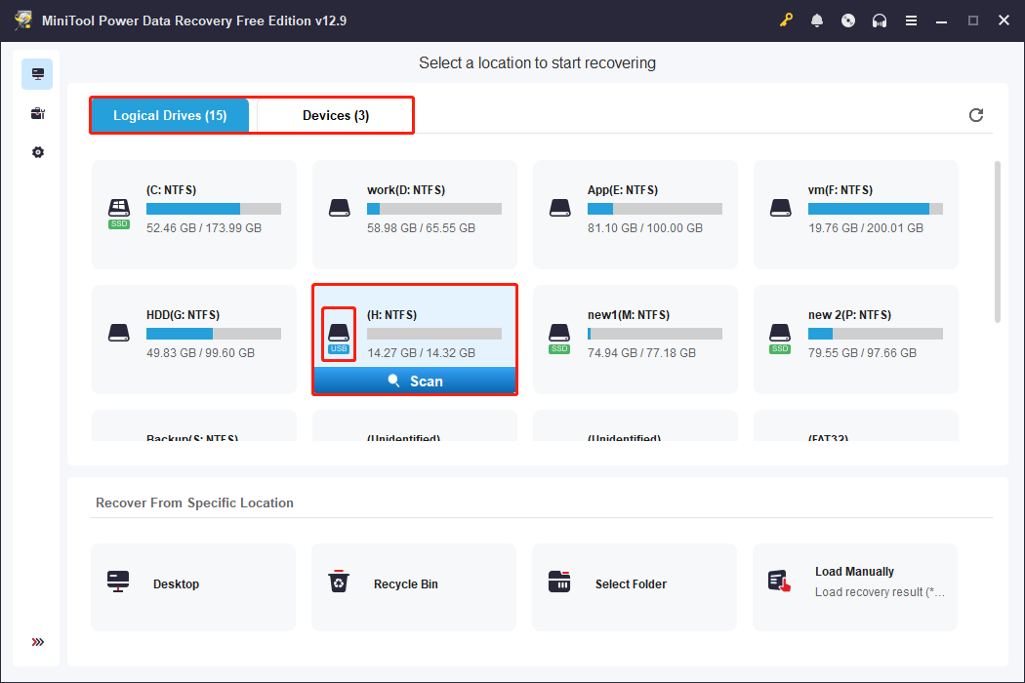Click the 14.27 GB / 14.32 GB text
Viewport: 1025px width, 683px height.
click(x=421, y=353)
